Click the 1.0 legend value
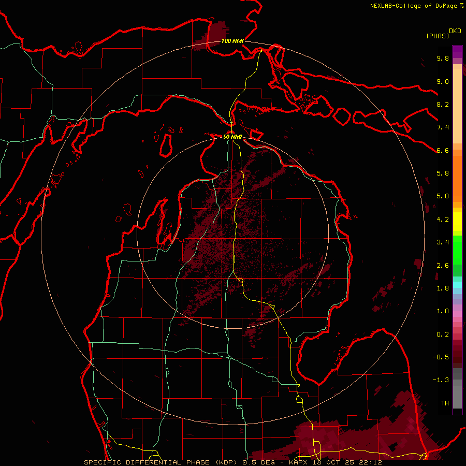The height and width of the screenshot is (466, 466). tap(443, 311)
